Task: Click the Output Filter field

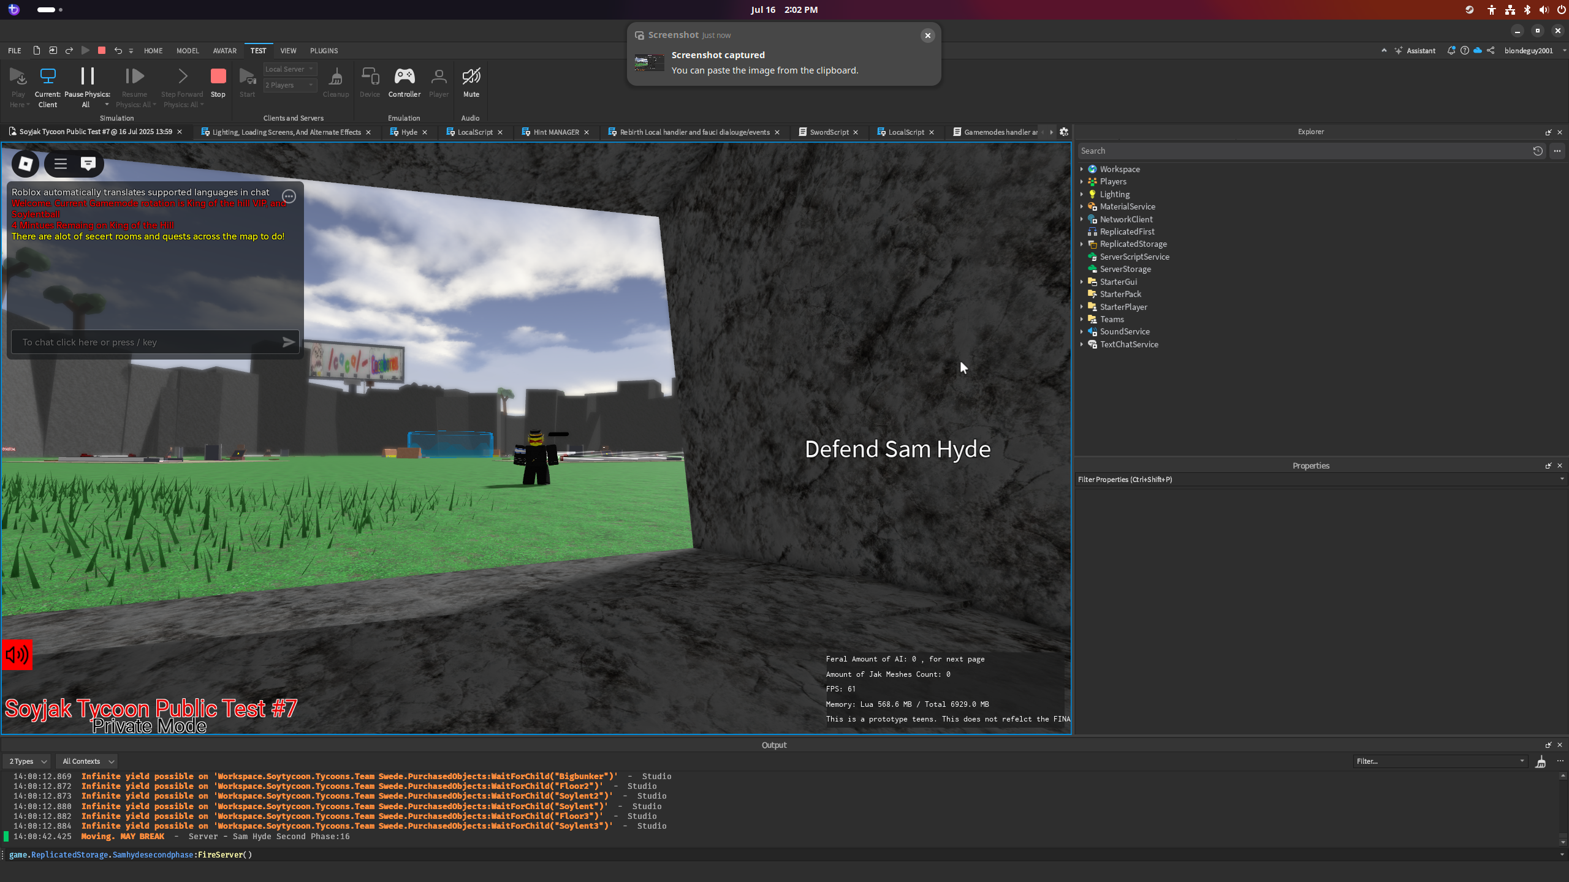Action: click(x=1440, y=761)
